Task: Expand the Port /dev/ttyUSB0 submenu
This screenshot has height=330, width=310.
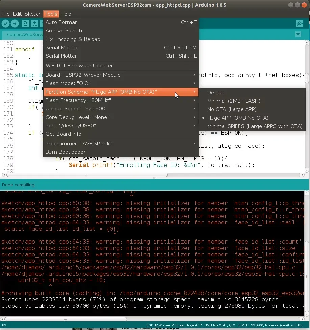Action: pyautogui.click(x=121, y=126)
